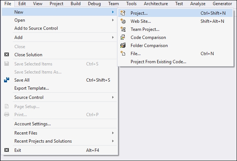The width and height of the screenshot is (237, 161).
Task: Expand the Source Control submenu arrow
Action: [113, 97]
